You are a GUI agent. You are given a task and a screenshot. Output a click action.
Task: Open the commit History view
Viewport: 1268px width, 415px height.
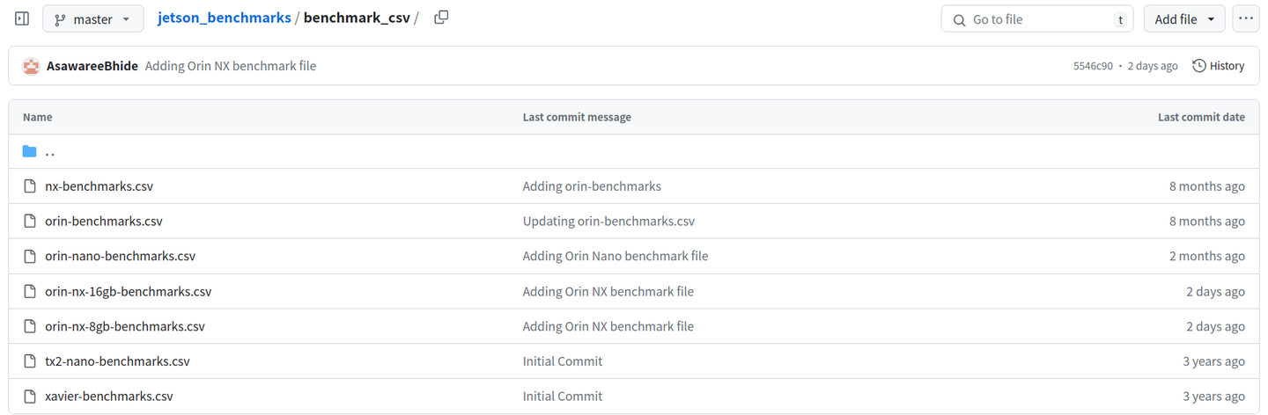coord(1218,66)
